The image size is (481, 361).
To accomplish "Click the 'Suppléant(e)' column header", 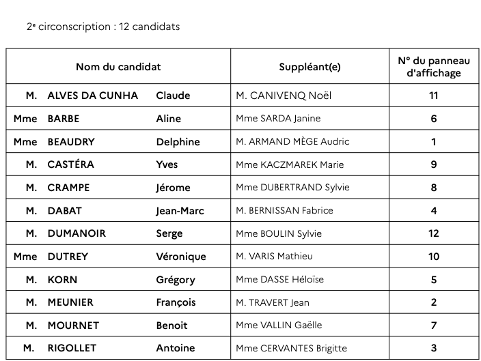I will pyautogui.click(x=310, y=67).
